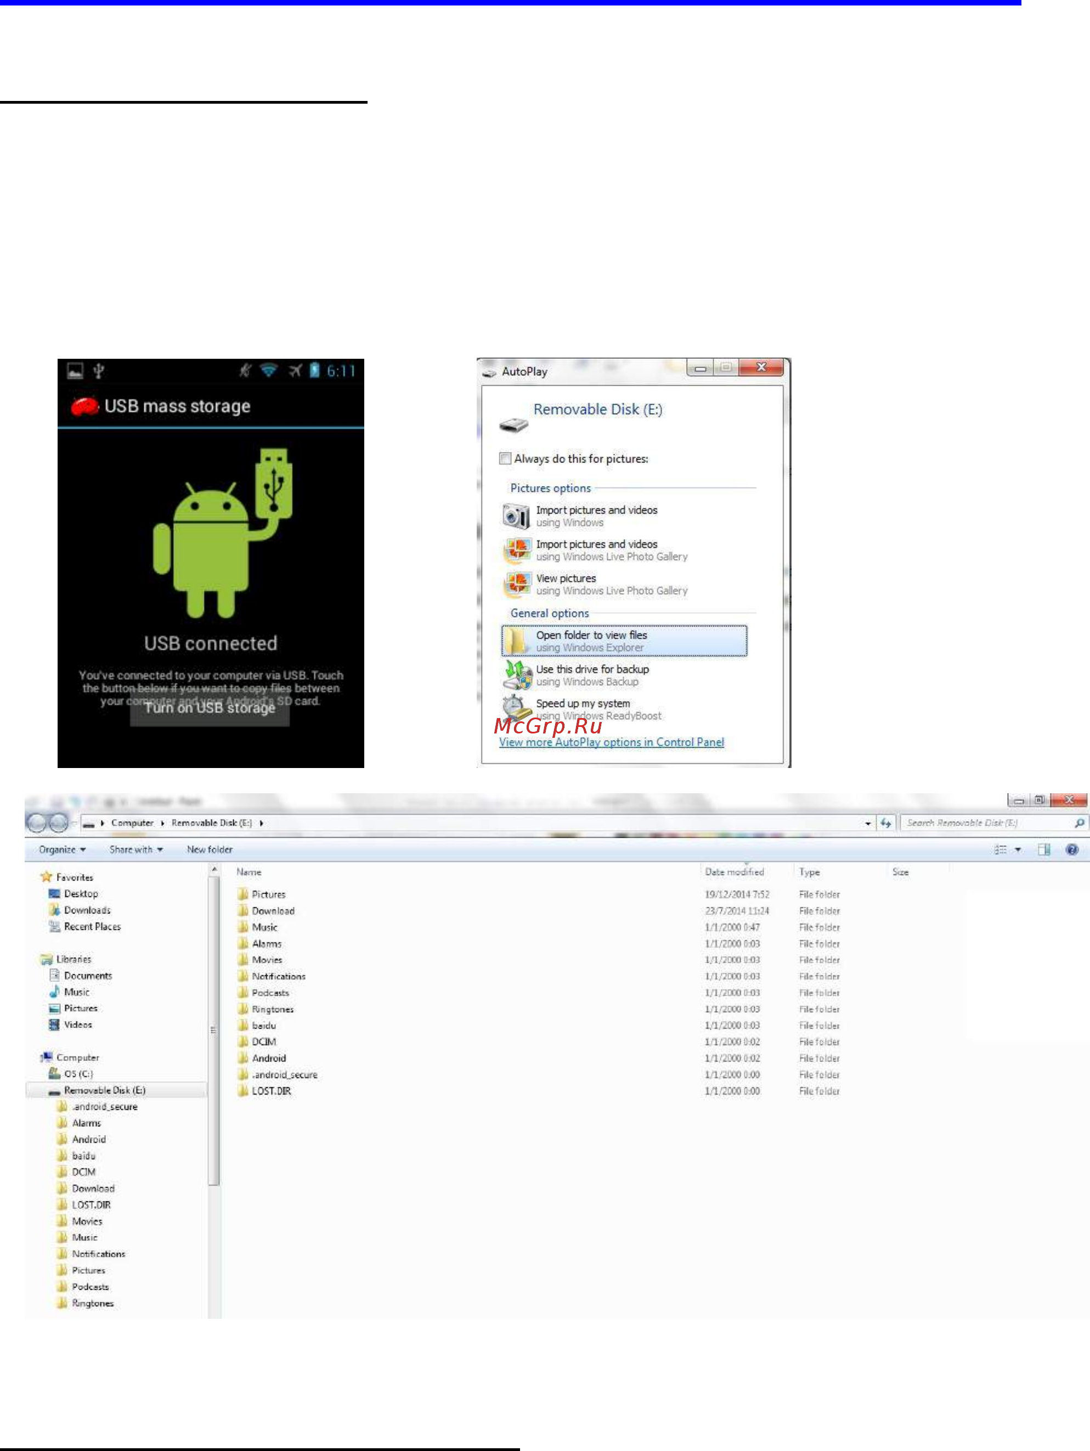This screenshot has height=1451, width=1090.
Task: Click the Removable Disk drive icon in AutoPlay
Action: click(513, 426)
